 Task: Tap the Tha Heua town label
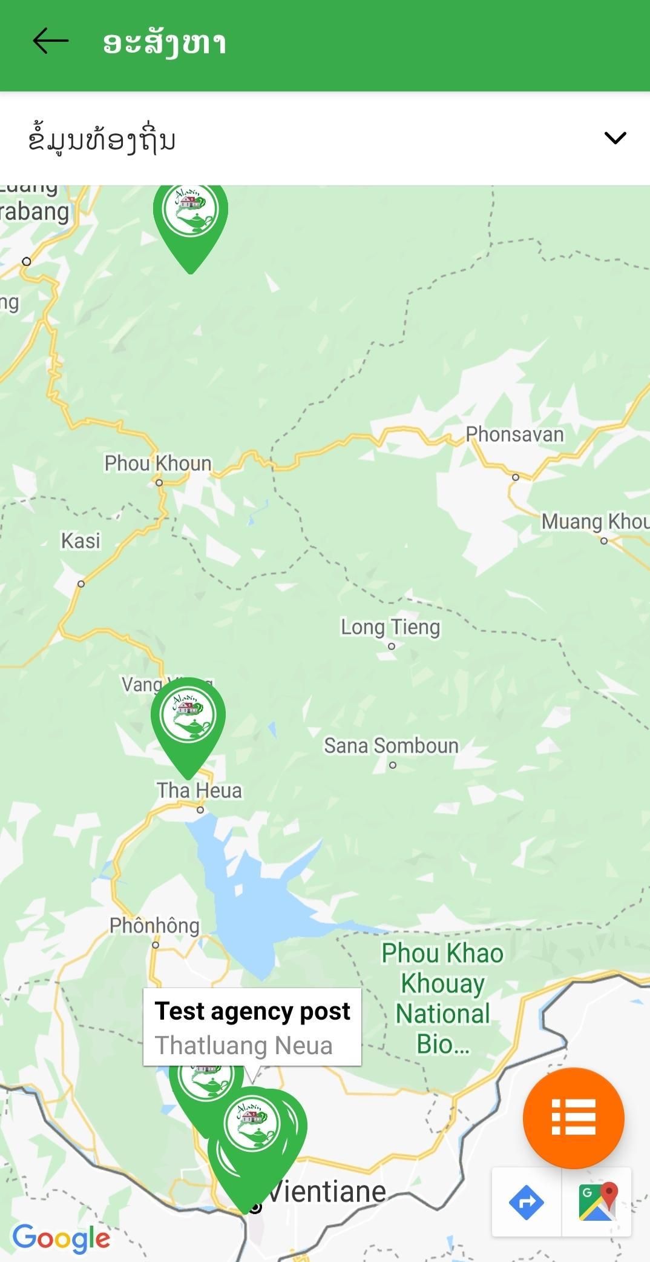pyautogui.click(x=199, y=791)
